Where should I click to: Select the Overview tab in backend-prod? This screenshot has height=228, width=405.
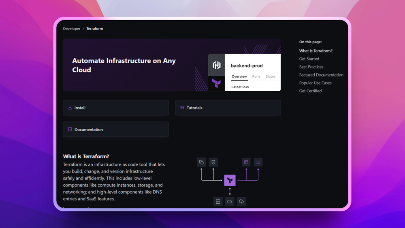(x=239, y=77)
